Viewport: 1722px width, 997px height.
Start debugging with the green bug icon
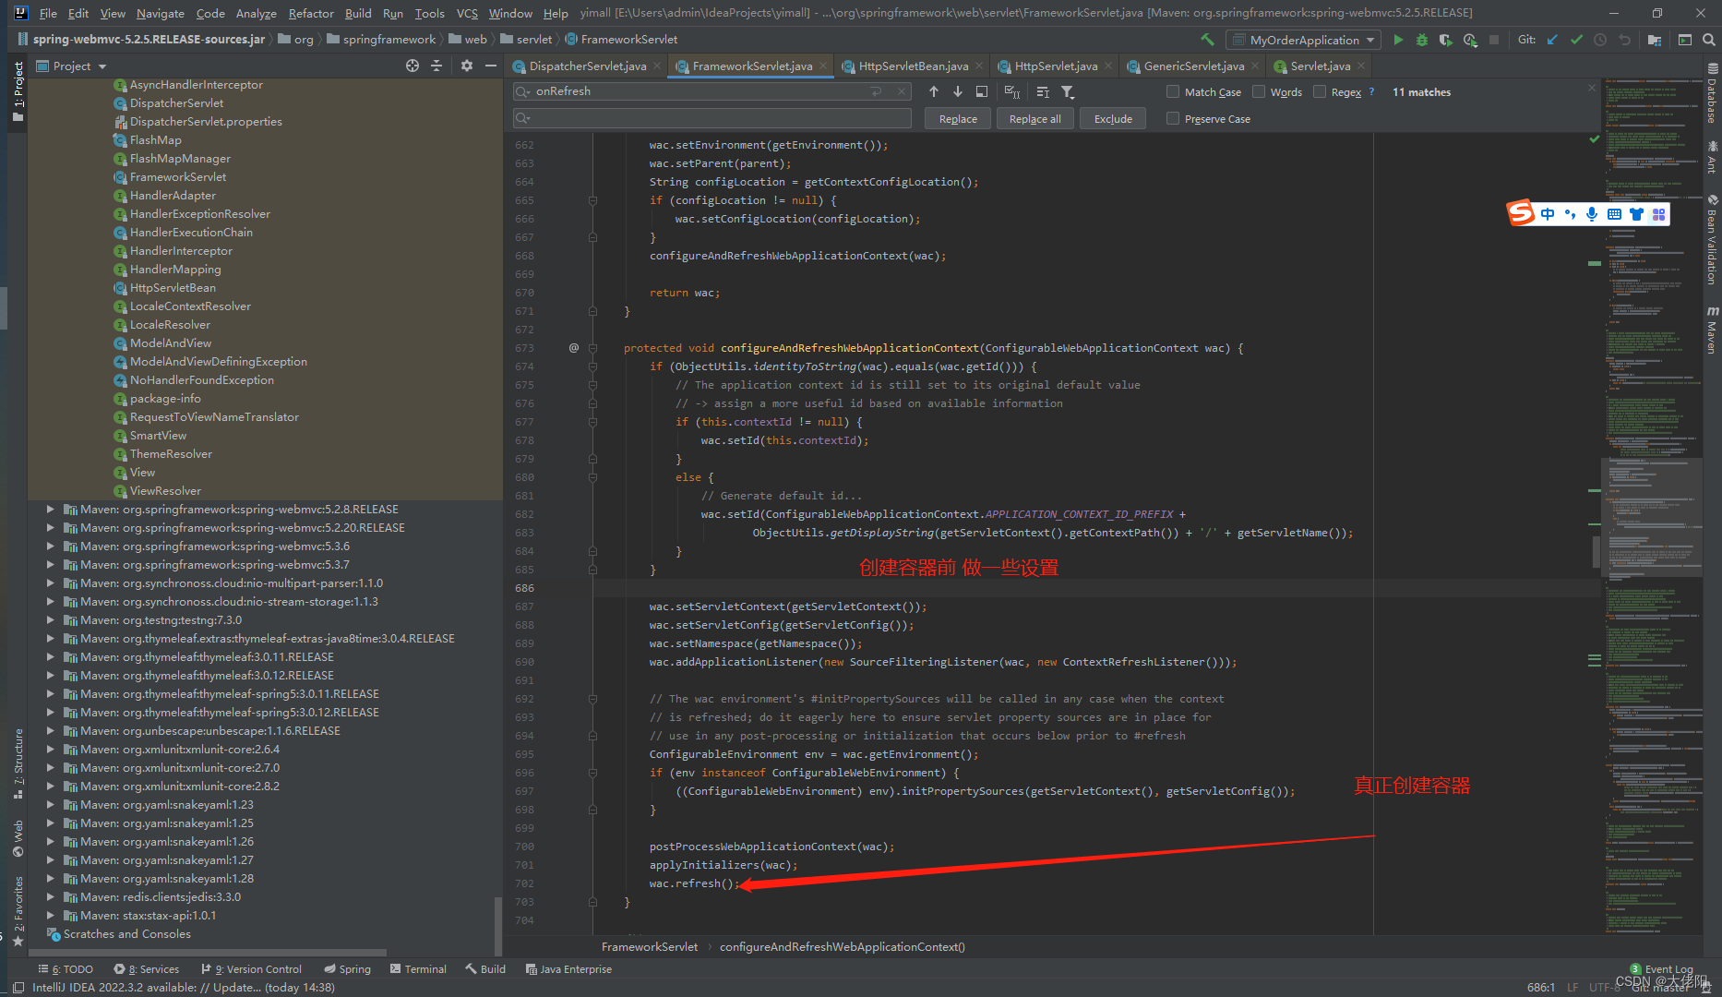click(x=1422, y=40)
